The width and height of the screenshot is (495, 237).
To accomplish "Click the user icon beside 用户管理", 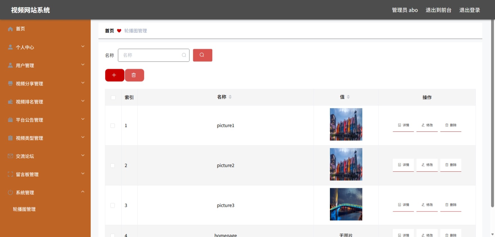I will (10, 65).
